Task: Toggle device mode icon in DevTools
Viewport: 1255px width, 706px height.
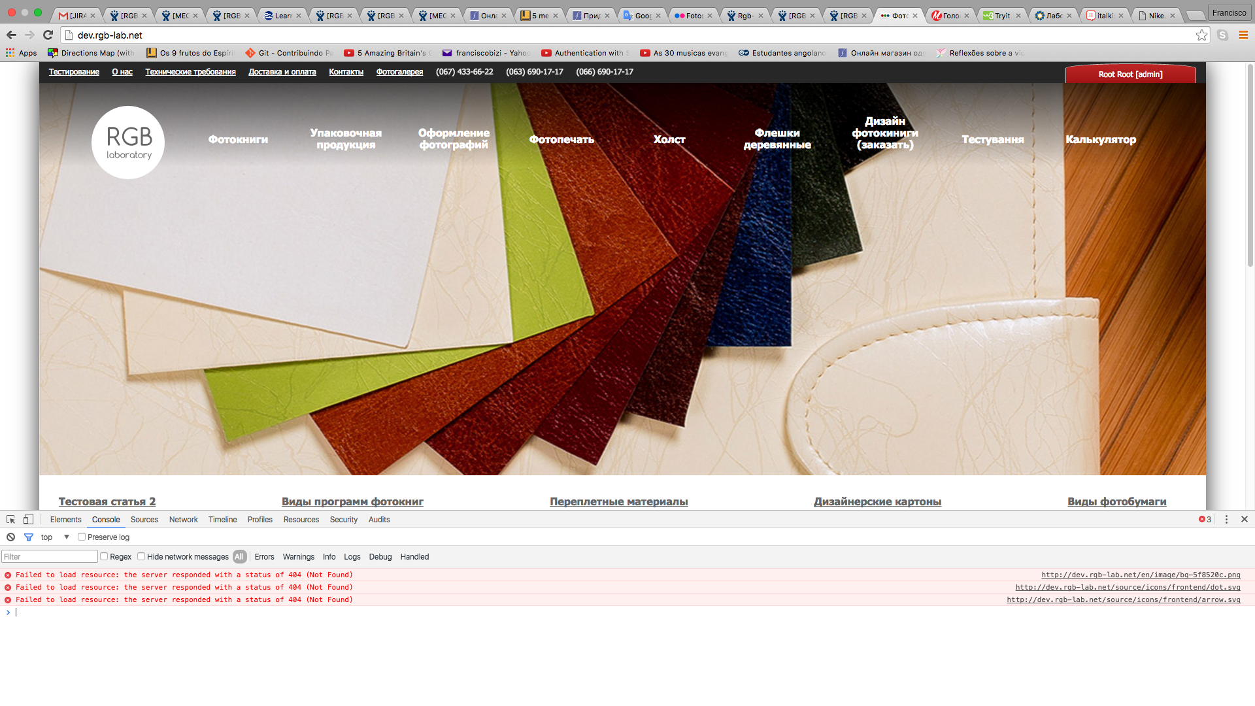Action: coord(28,519)
